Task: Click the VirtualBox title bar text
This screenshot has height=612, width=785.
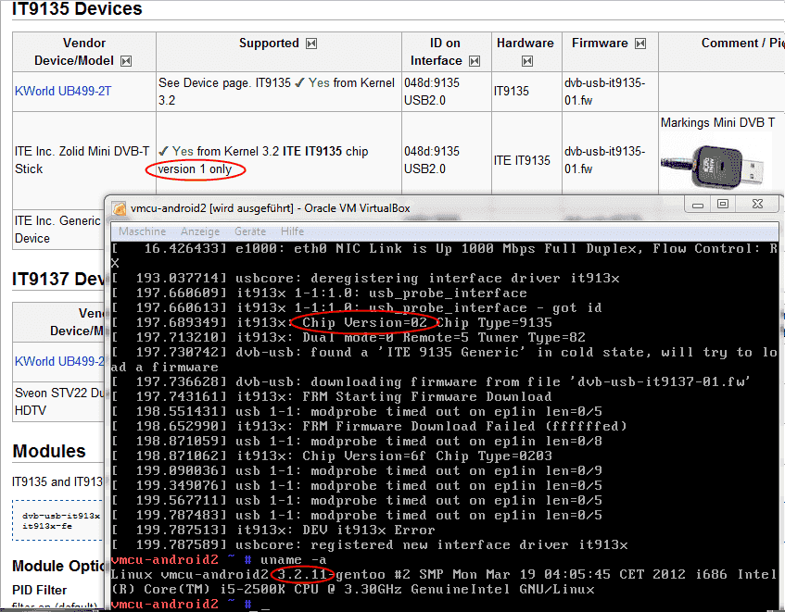Action: (271, 208)
